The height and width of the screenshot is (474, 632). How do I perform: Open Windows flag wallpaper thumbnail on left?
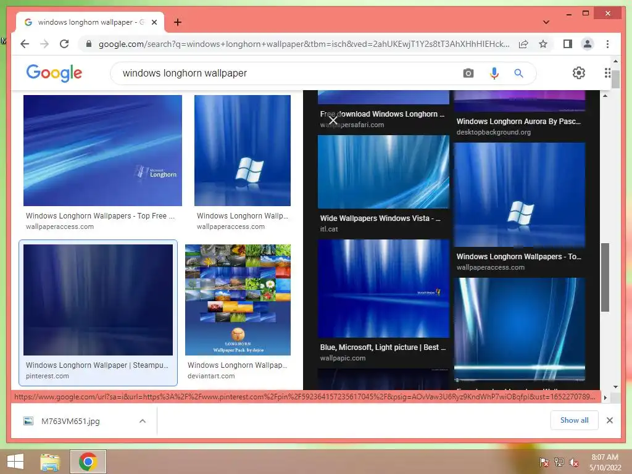[x=242, y=151]
